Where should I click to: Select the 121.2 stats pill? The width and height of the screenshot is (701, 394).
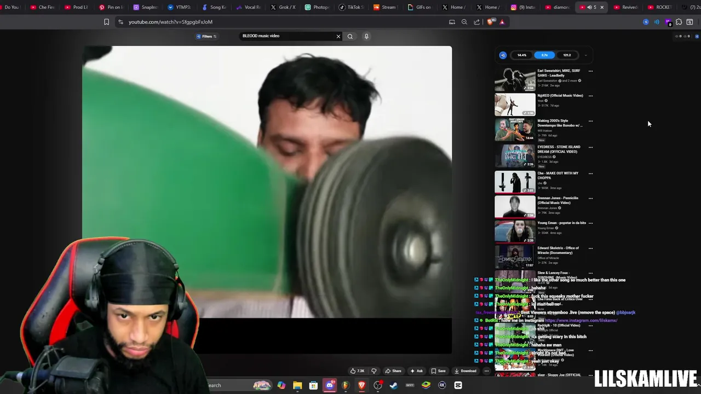point(567,55)
